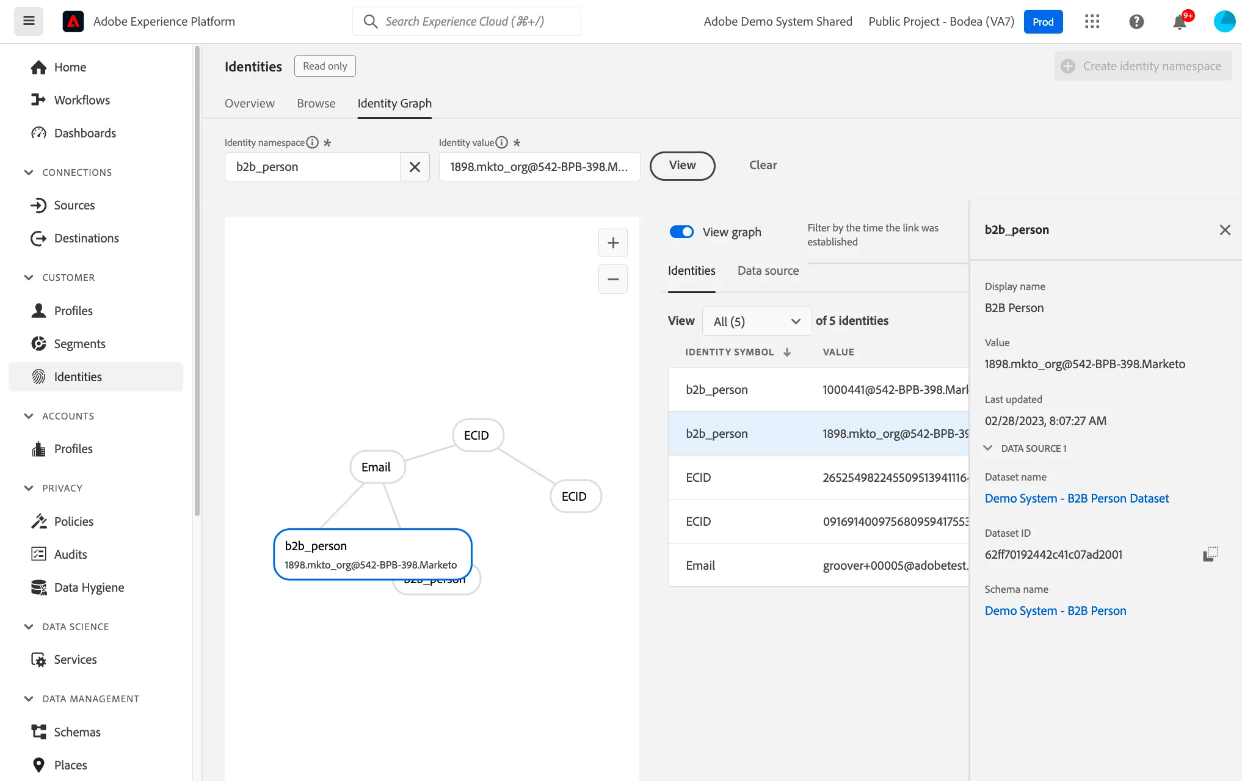Open the All (5) view dropdown

(757, 321)
